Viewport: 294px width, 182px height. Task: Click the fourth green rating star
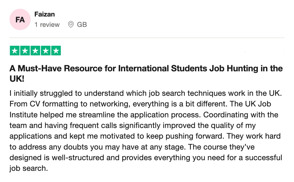pos(45,51)
